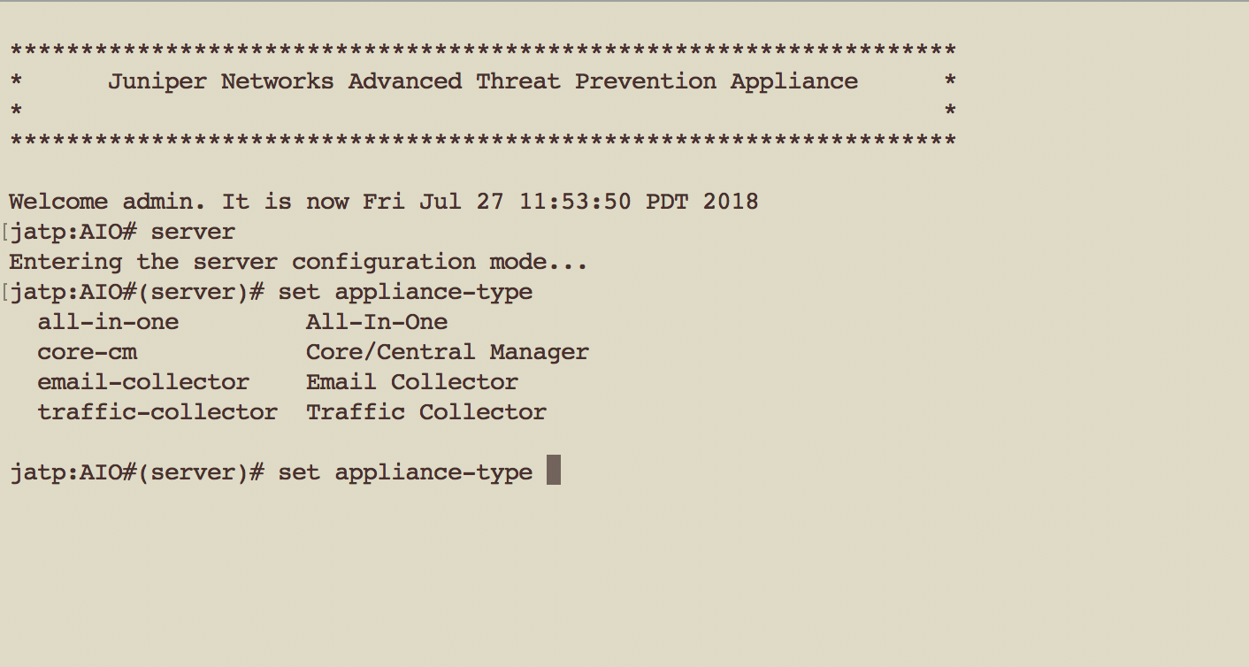Viewport: 1249px width, 667px height.
Task: Click the last jatp:AIO#(server)# prompt
Action: click(136, 472)
